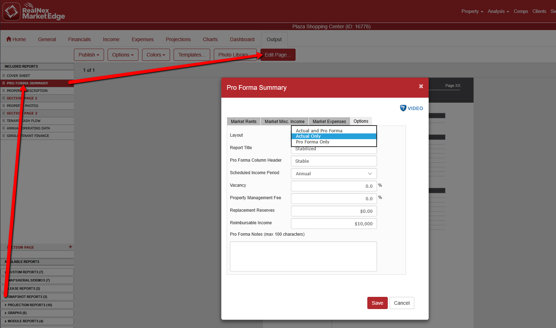The width and height of the screenshot is (556, 328).
Task: Click the Save button
Action: point(377,303)
